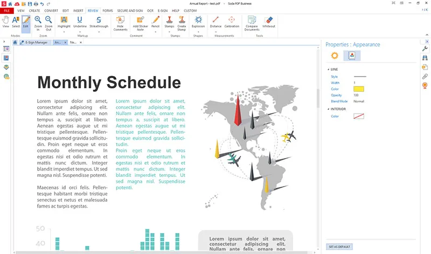Toggle Hide Comments in the ribbon
The width and height of the screenshot is (431, 254).
pos(120,22)
